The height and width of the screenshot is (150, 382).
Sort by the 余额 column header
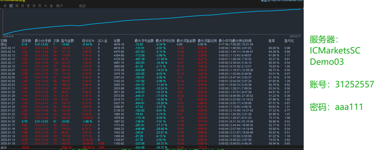click(117, 41)
